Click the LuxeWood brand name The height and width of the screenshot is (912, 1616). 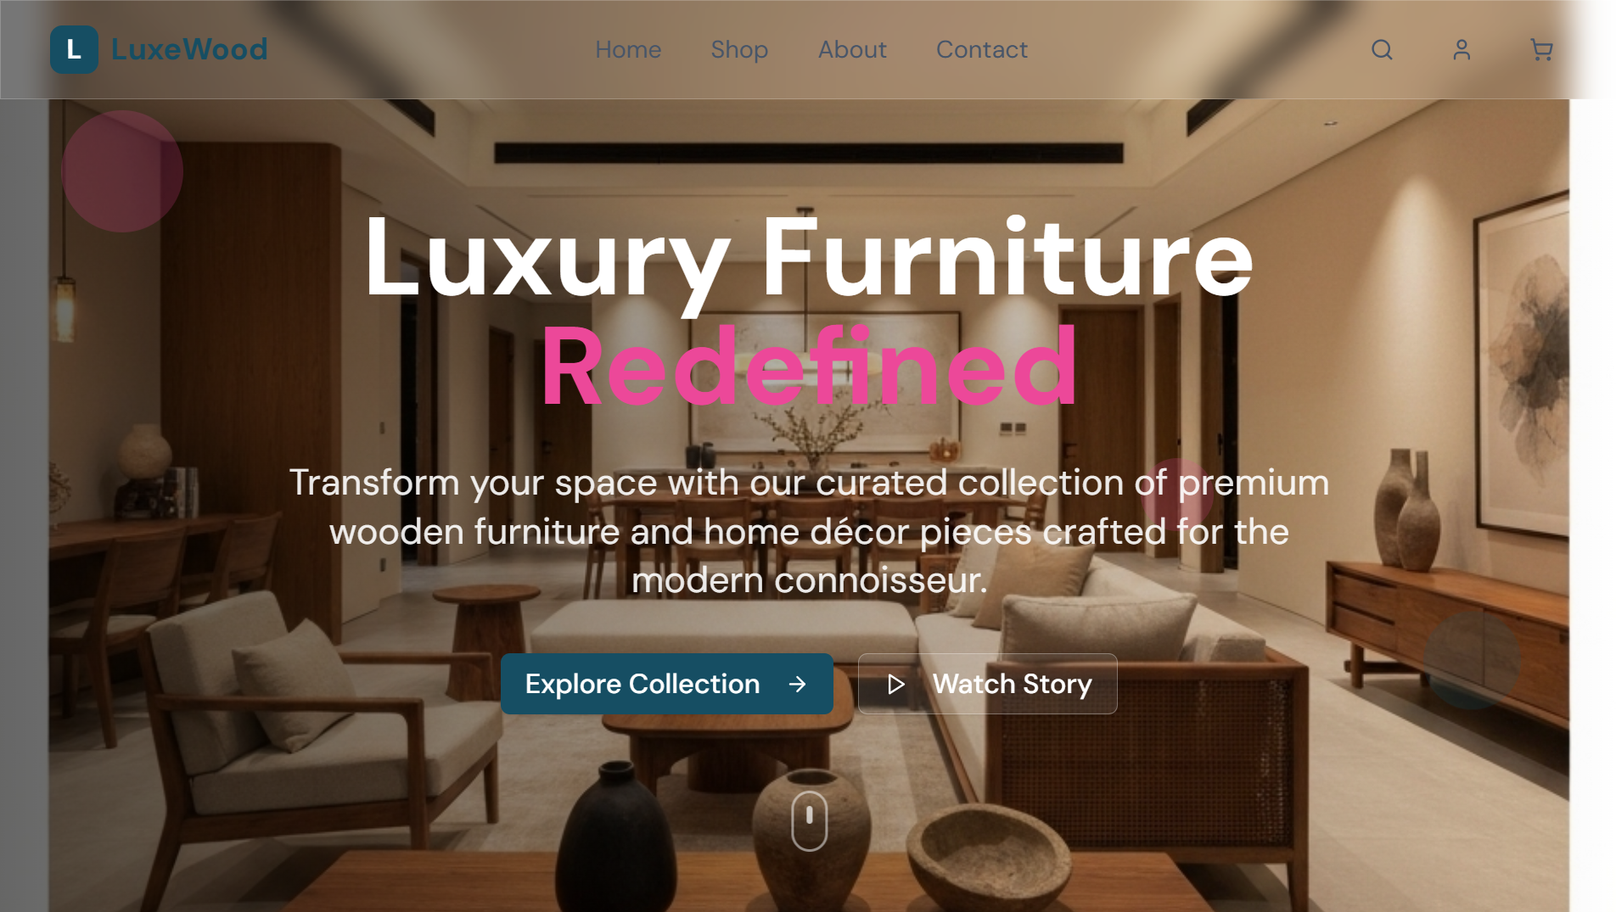click(189, 49)
